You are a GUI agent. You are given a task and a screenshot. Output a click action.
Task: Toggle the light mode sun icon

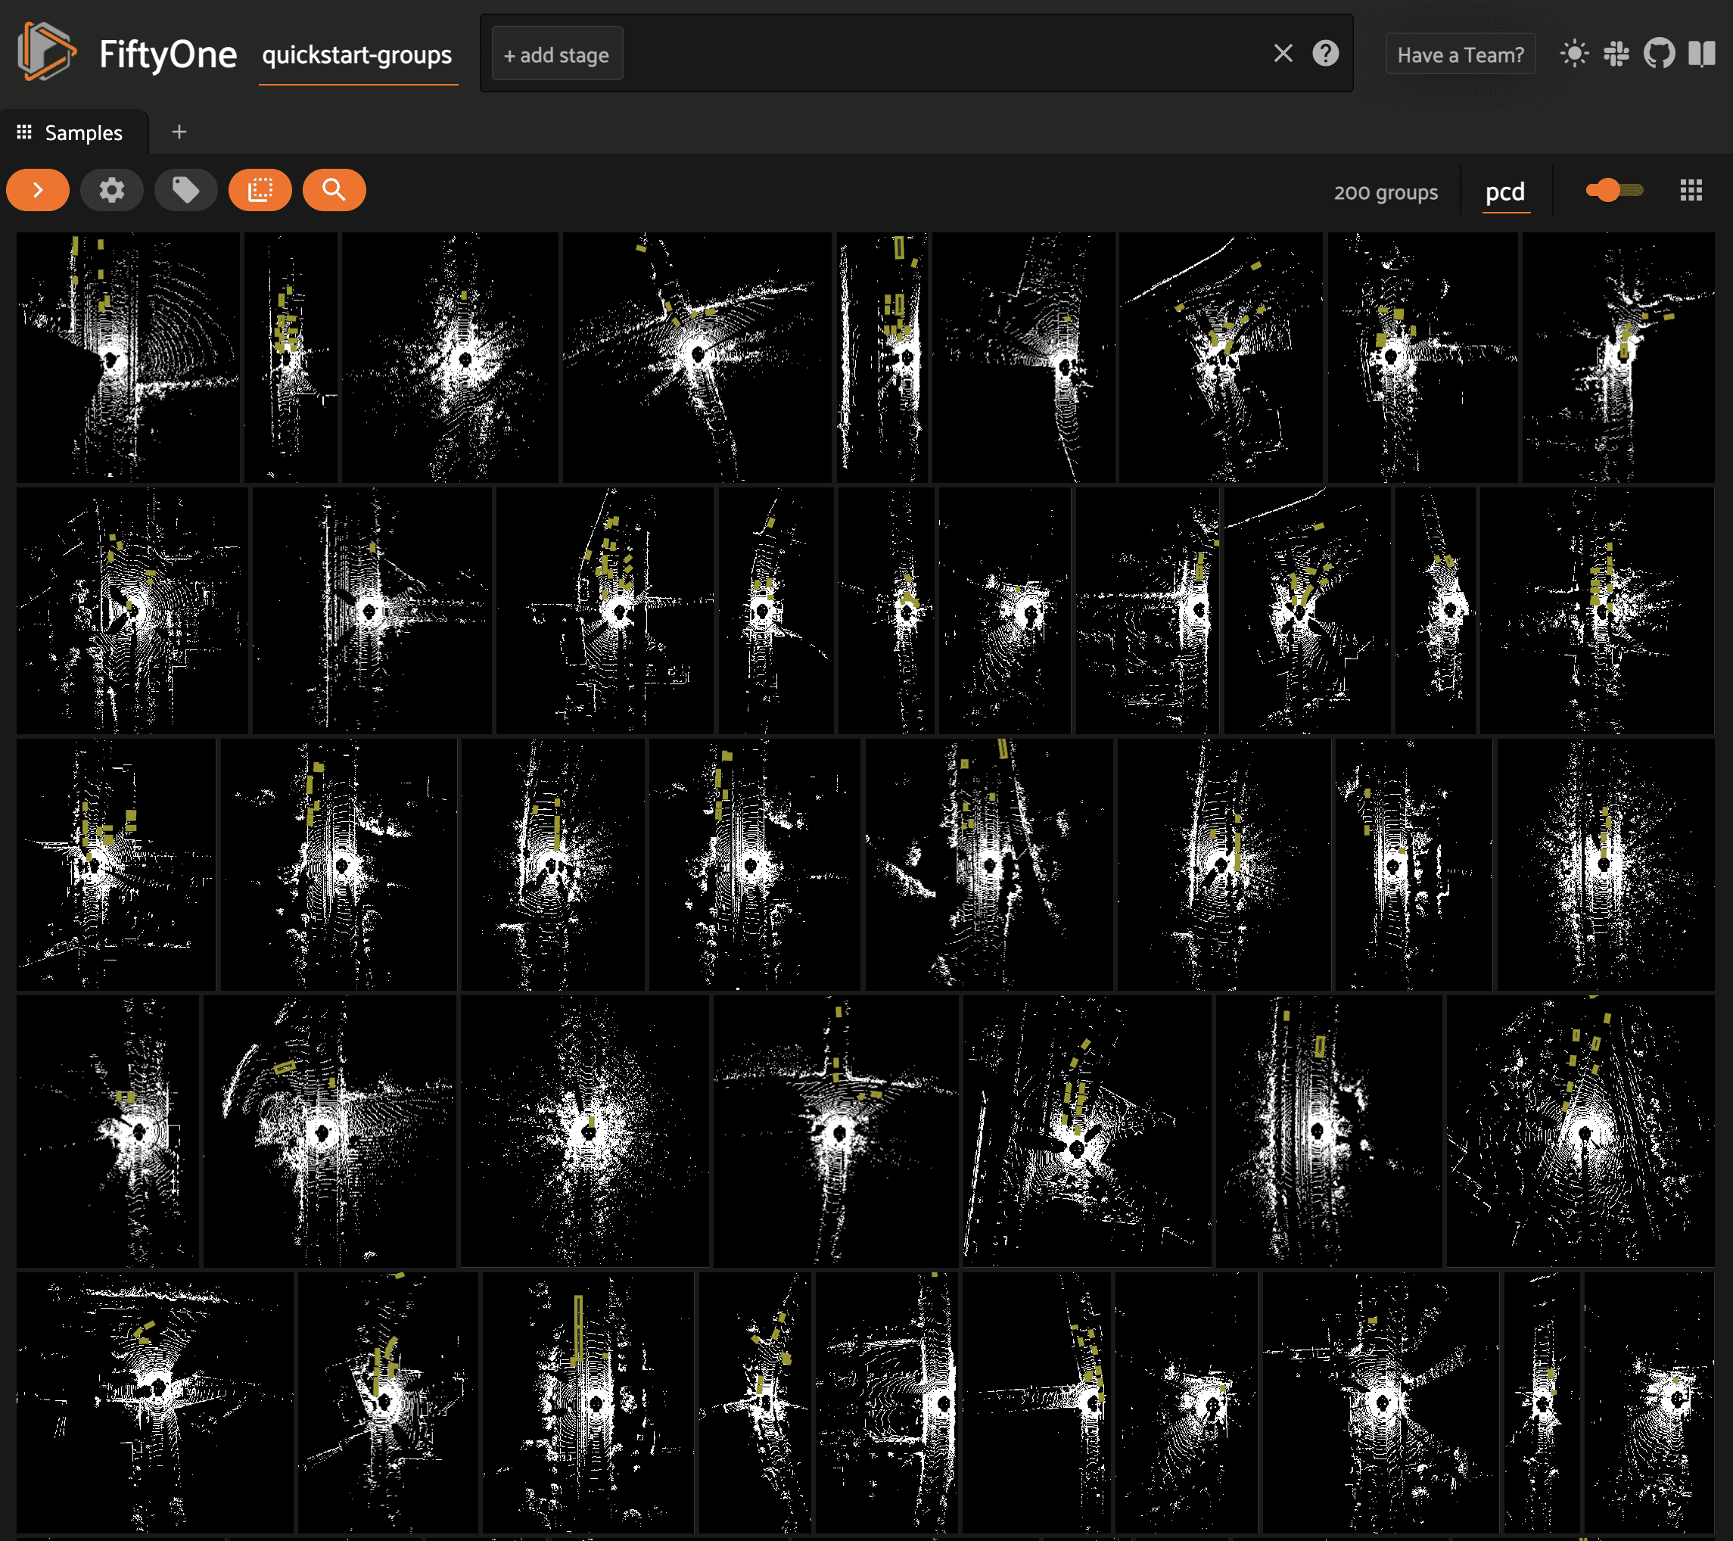pyautogui.click(x=1573, y=54)
